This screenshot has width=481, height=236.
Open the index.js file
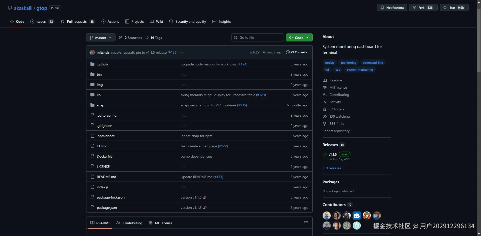[x=102, y=187]
